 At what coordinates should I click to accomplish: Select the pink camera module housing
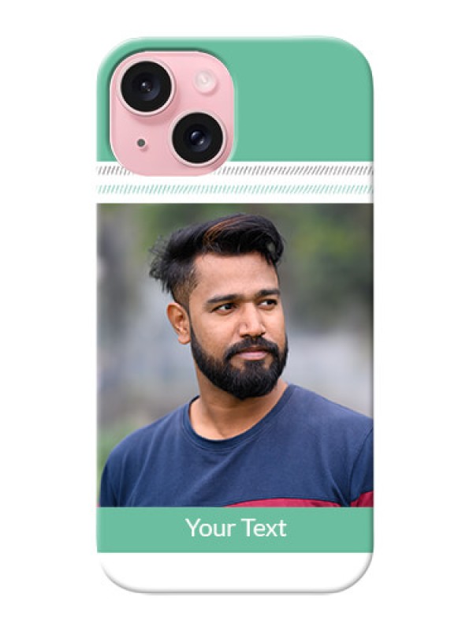[x=172, y=114]
